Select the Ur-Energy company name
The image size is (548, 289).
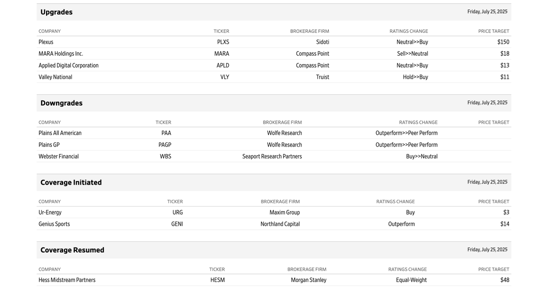point(50,213)
